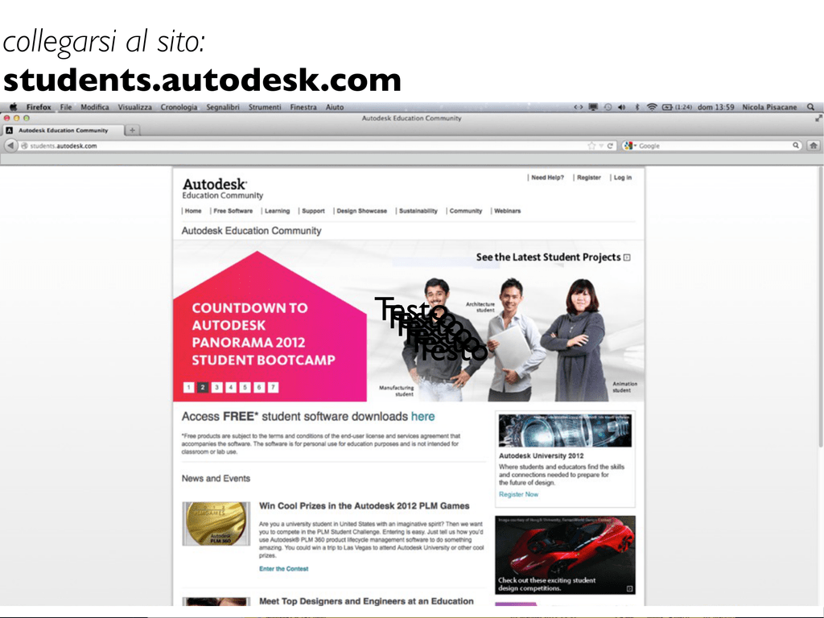Viewport: 824px width, 618px height.
Task: Open the Finestra menu
Action: 303,107
